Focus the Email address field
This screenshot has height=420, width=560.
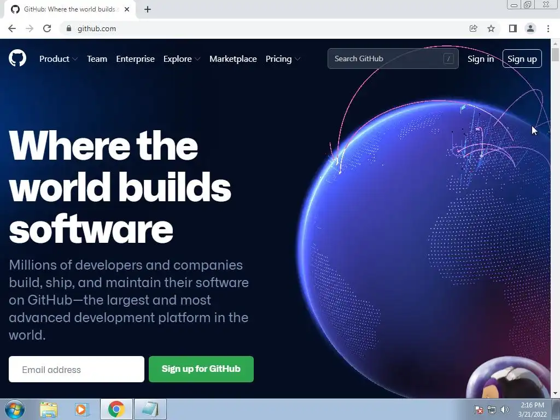point(77,369)
